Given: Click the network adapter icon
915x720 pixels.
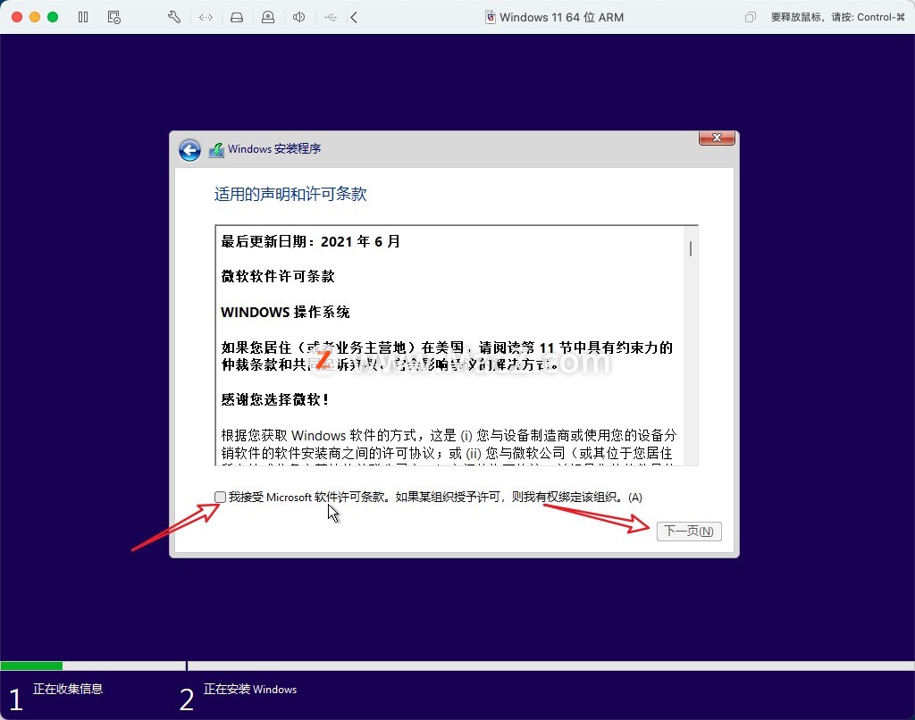Looking at the screenshot, I should pos(206,18).
